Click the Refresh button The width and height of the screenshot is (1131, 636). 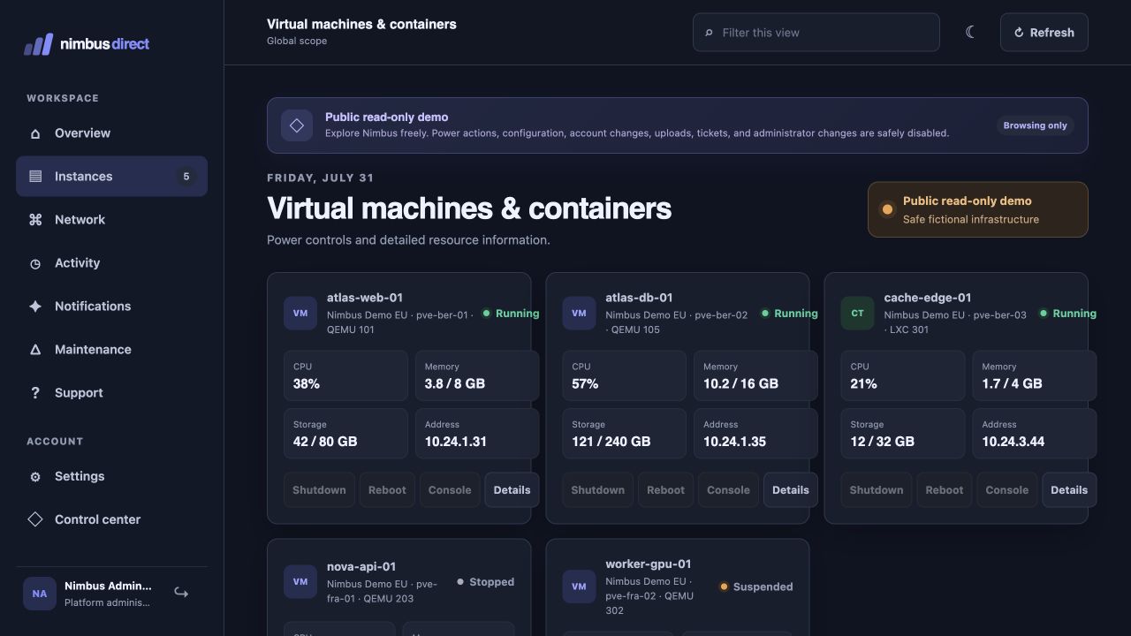pyautogui.click(x=1044, y=33)
